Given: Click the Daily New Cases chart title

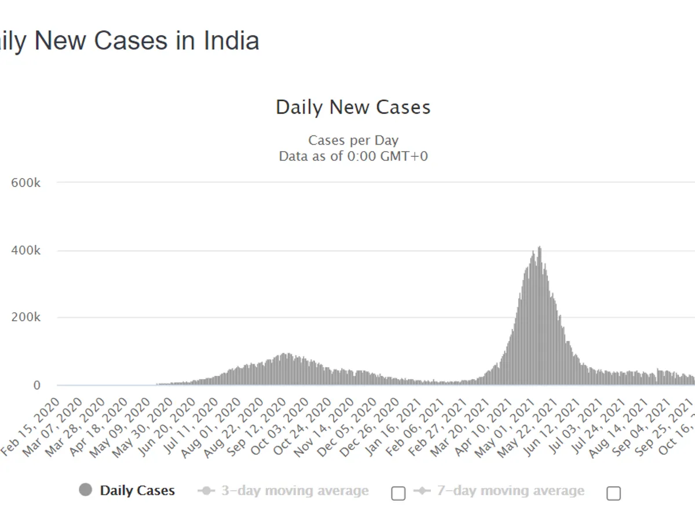Looking at the screenshot, I should coord(353,108).
